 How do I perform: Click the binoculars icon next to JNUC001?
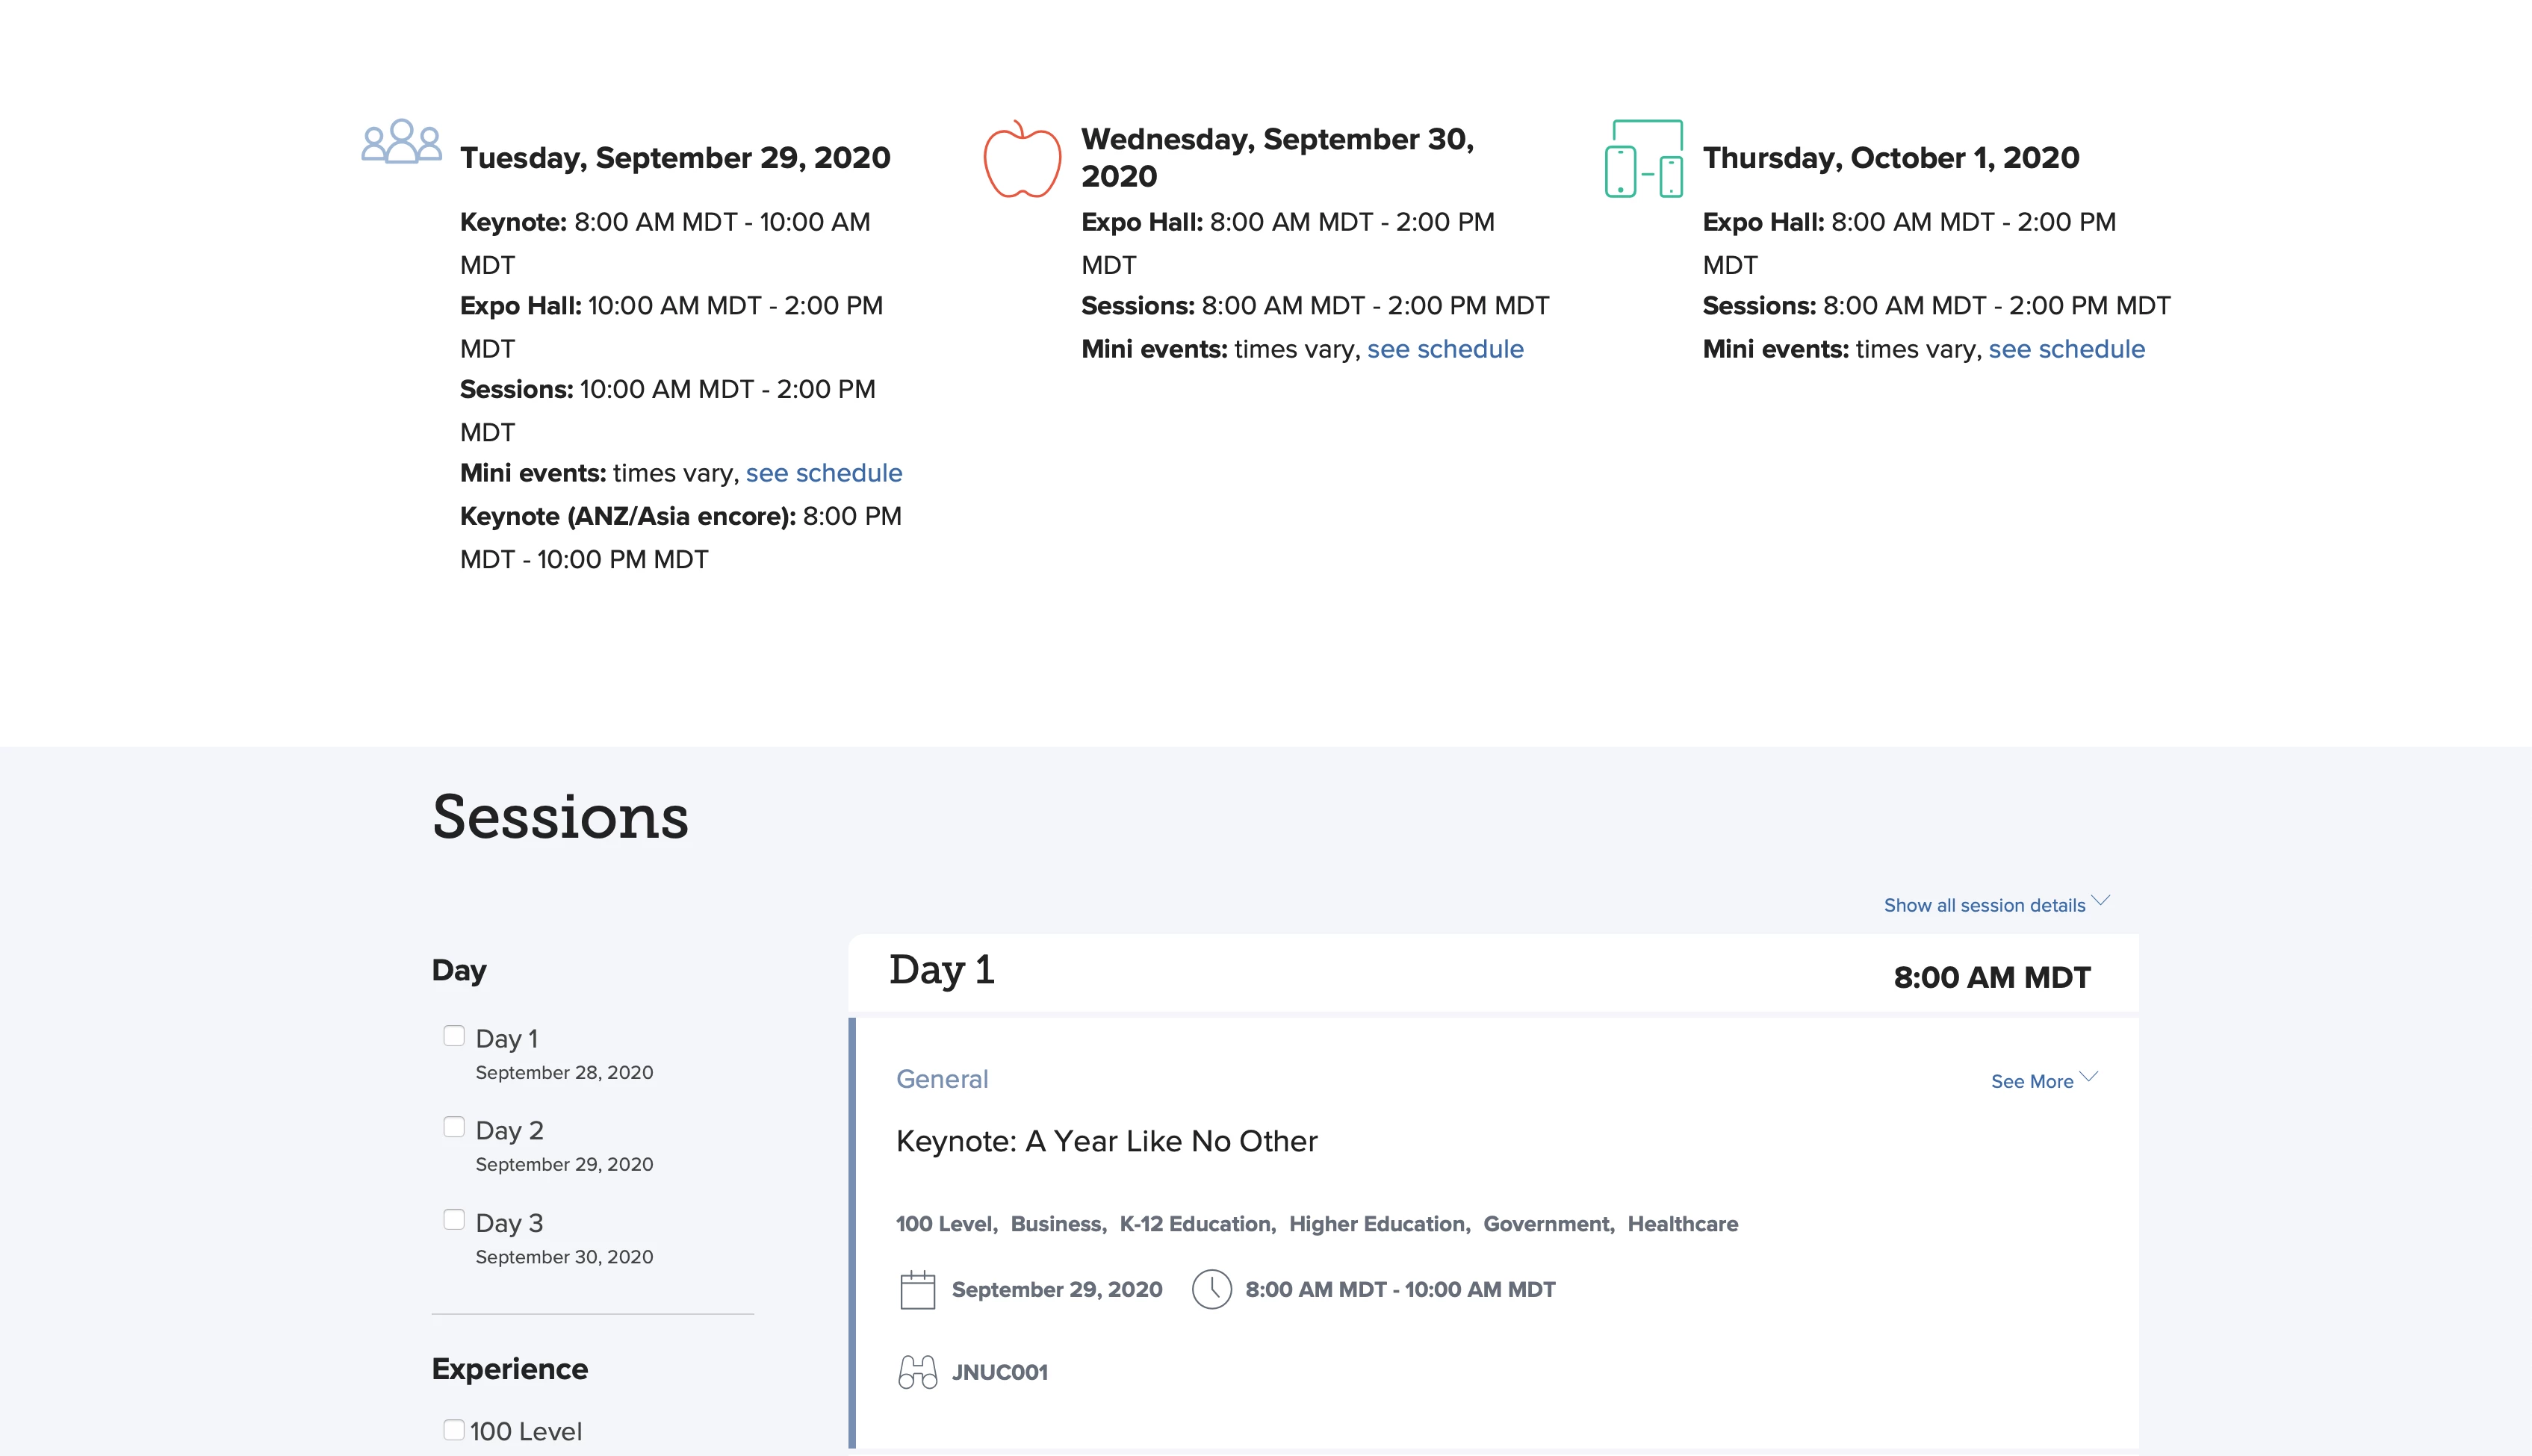pos(917,1372)
